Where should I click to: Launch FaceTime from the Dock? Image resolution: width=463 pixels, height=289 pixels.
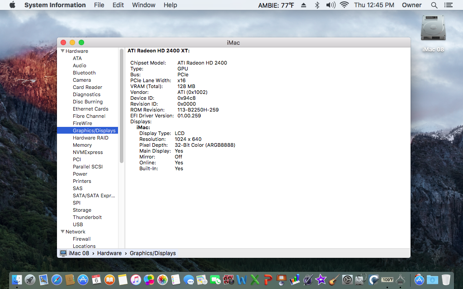point(215,280)
